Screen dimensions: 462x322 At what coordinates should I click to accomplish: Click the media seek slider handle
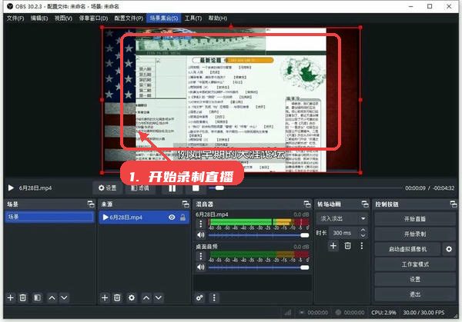[219, 188]
